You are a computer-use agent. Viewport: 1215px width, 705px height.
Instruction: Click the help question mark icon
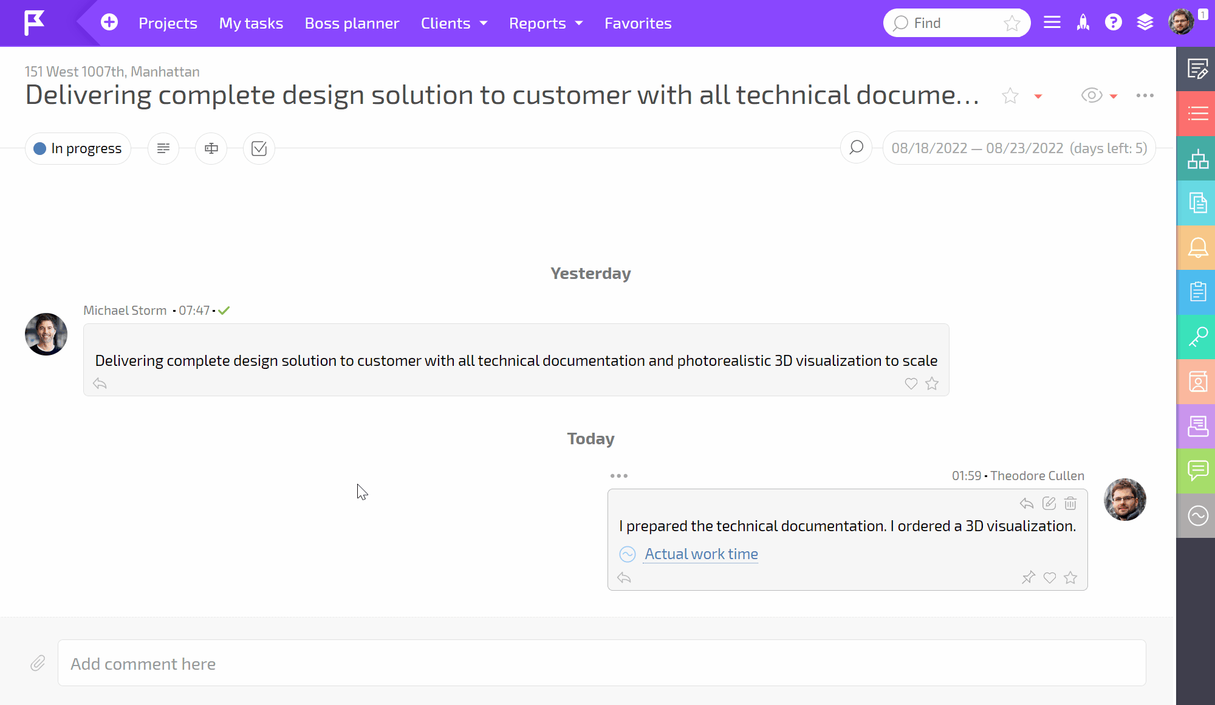[1114, 22]
